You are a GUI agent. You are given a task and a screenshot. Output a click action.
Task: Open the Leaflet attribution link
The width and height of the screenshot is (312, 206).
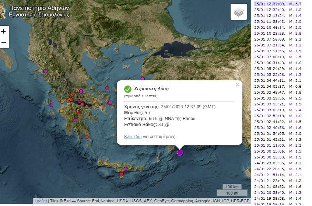pos(41,201)
